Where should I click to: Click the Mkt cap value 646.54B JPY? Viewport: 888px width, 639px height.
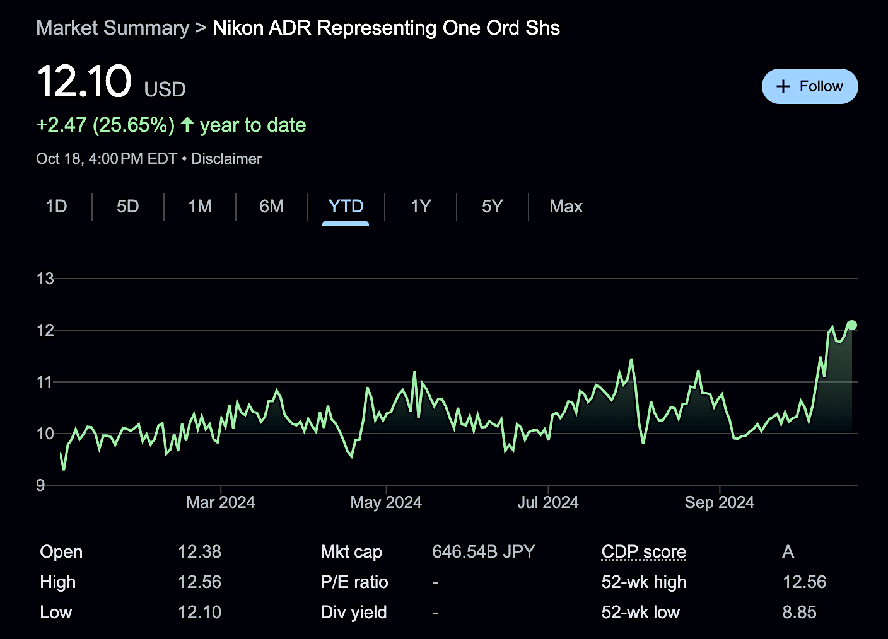tap(483, 552)
